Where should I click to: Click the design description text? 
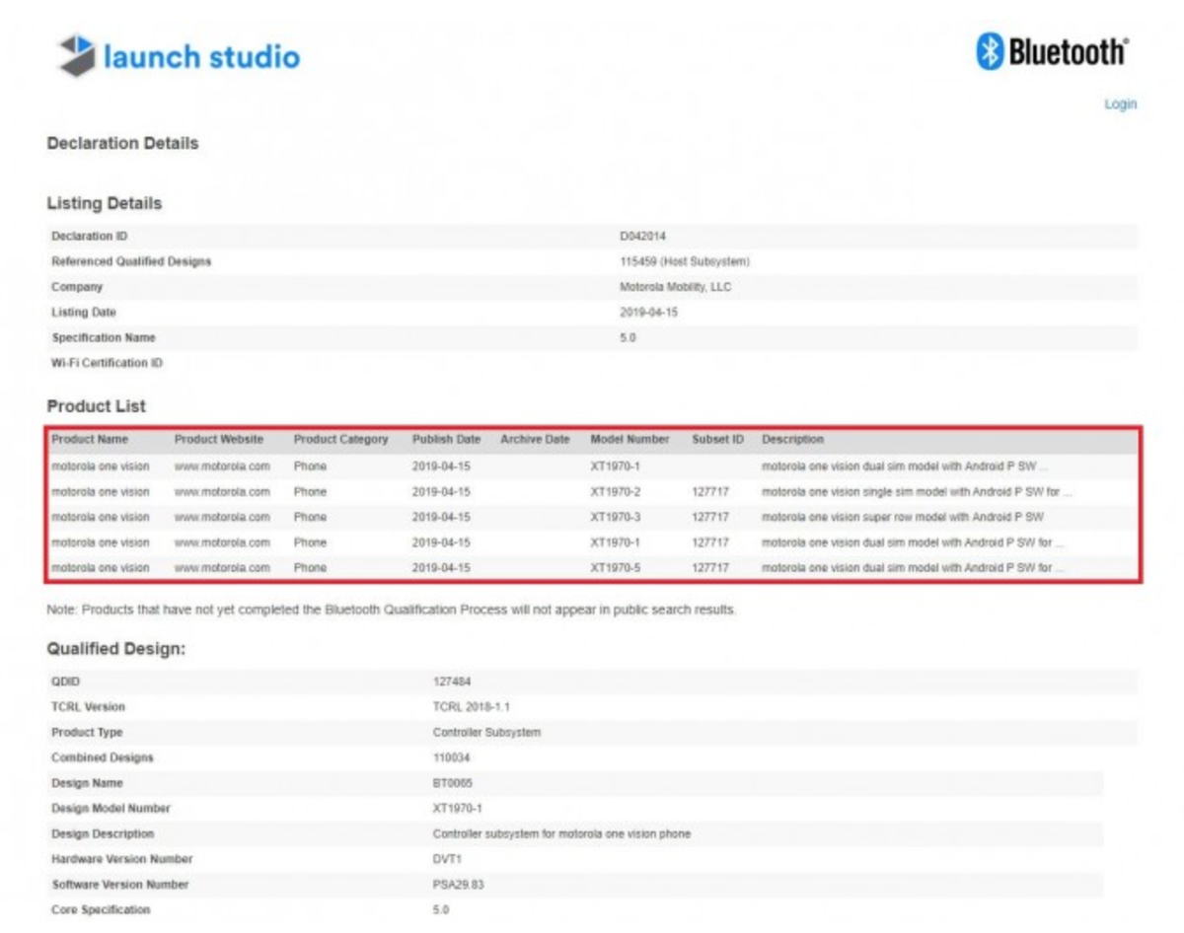click(x=561, y=834)
